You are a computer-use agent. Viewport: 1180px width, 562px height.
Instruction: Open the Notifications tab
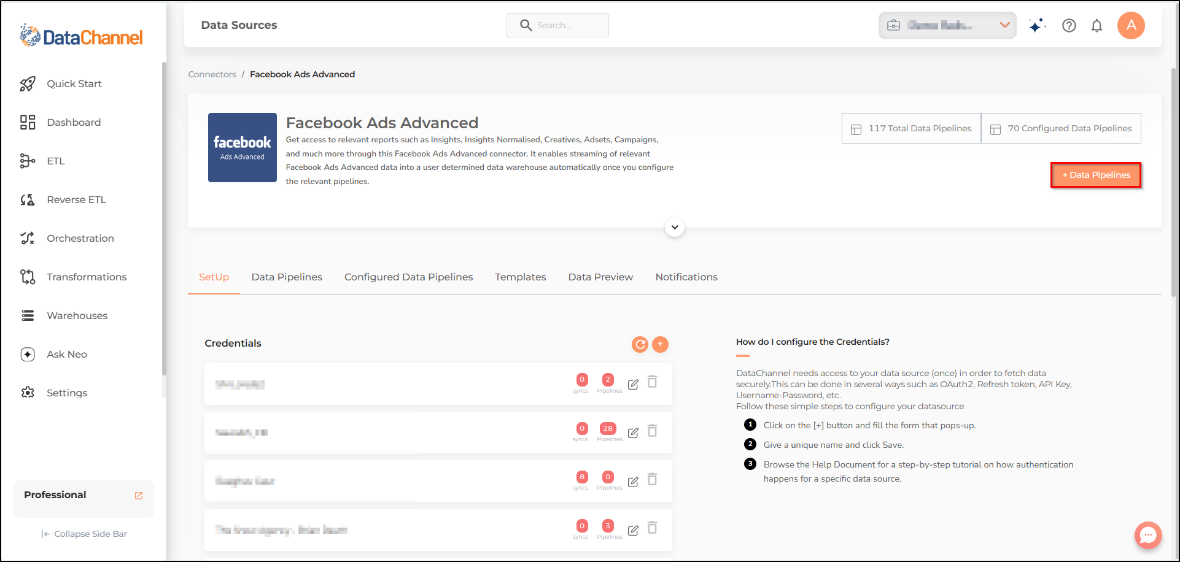coord(686,277)
